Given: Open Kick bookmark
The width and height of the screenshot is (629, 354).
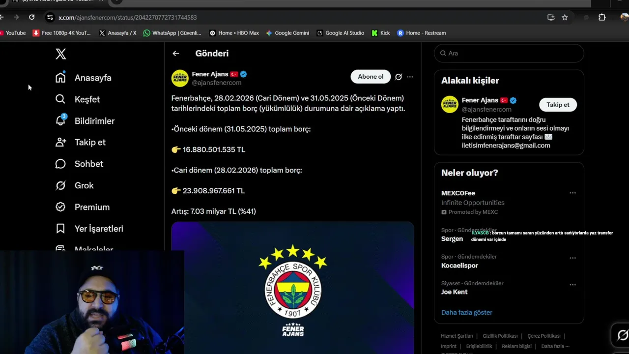Looking at the screenshot, I should (x=381, y=33).
